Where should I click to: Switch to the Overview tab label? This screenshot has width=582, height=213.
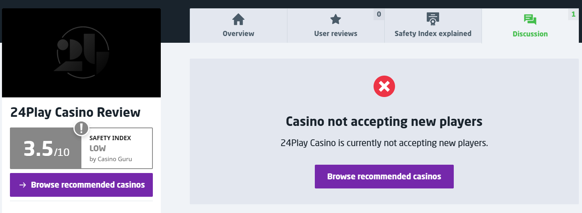(238, 34)
